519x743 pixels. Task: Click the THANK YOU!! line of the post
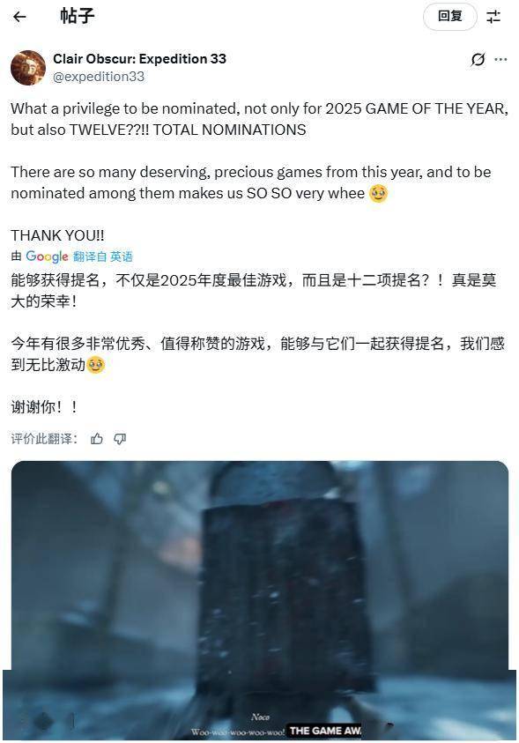(58, 235)
